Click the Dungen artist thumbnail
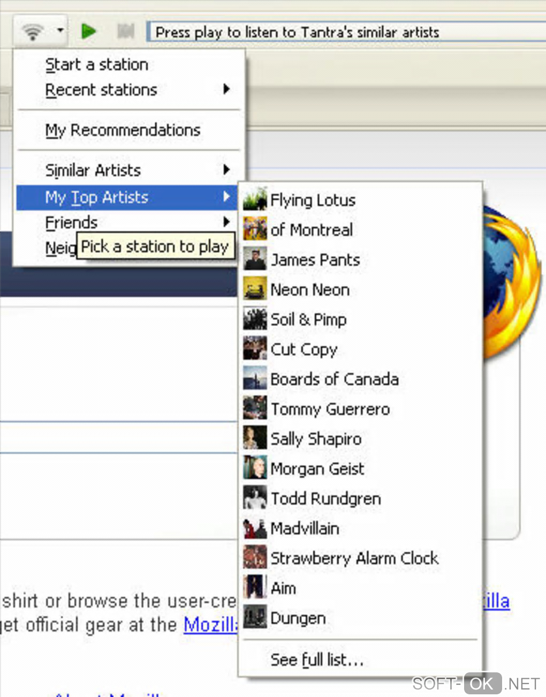The height and width of the screenshot is (697, 546). (x=255, y=617)
